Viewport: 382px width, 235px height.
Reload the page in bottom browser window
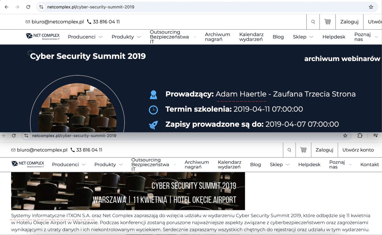(14, 136)
